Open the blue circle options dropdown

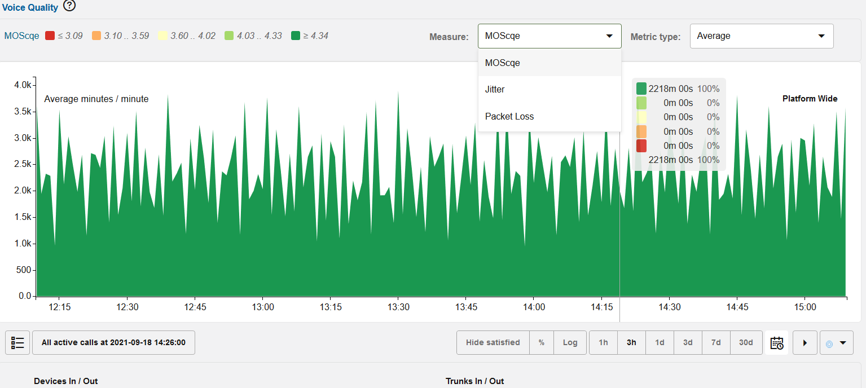[x=835, y=342]
